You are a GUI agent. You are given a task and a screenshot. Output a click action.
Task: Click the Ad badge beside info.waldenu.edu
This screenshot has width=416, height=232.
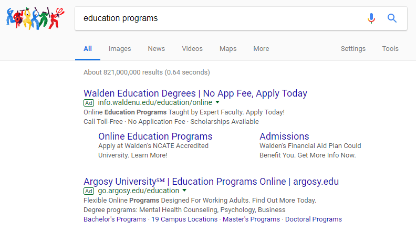pos(89,102)
